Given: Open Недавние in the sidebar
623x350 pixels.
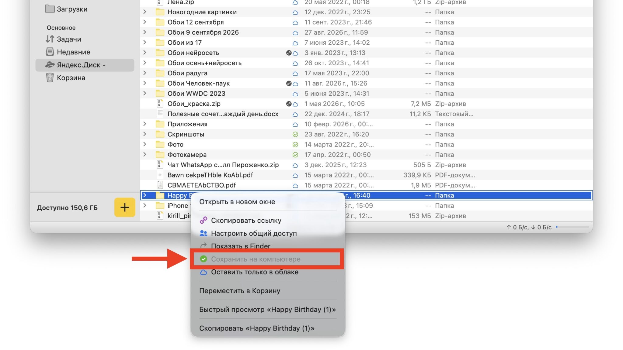Looking at the screenshot, I should click(x=68, y=52).
